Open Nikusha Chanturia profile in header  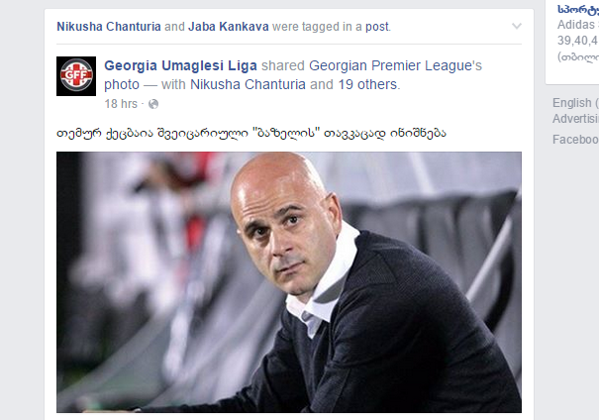click(109, 27)
